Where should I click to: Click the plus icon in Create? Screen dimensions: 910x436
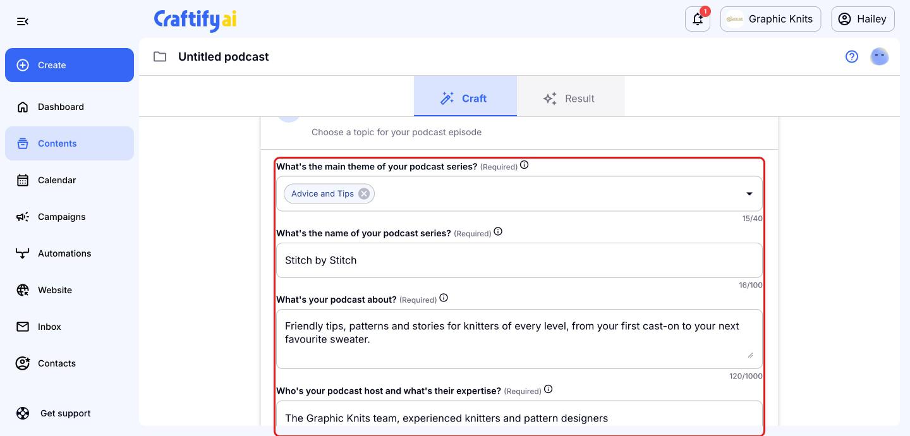[23, 65]
